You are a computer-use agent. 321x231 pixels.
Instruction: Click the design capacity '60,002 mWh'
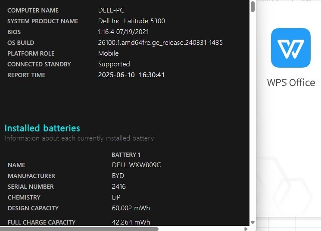click(131, 208)
